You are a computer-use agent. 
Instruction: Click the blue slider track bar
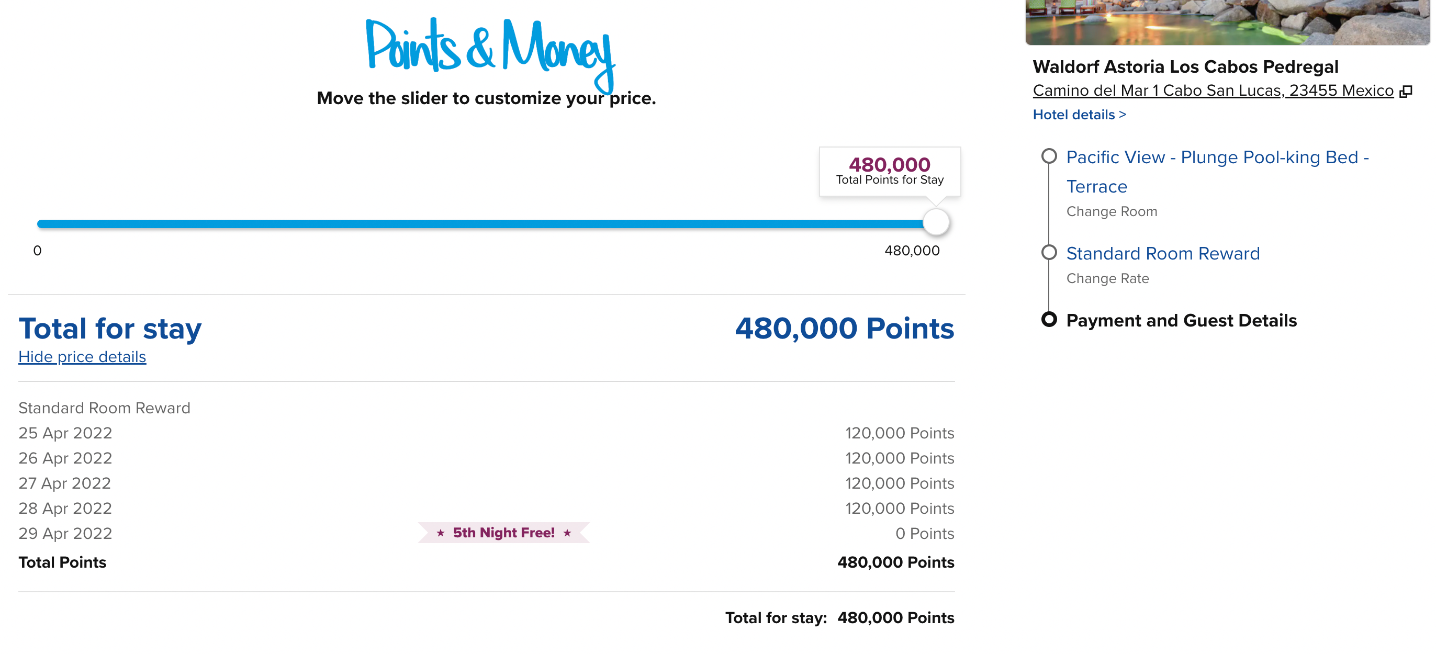click(x=479, y=224)
